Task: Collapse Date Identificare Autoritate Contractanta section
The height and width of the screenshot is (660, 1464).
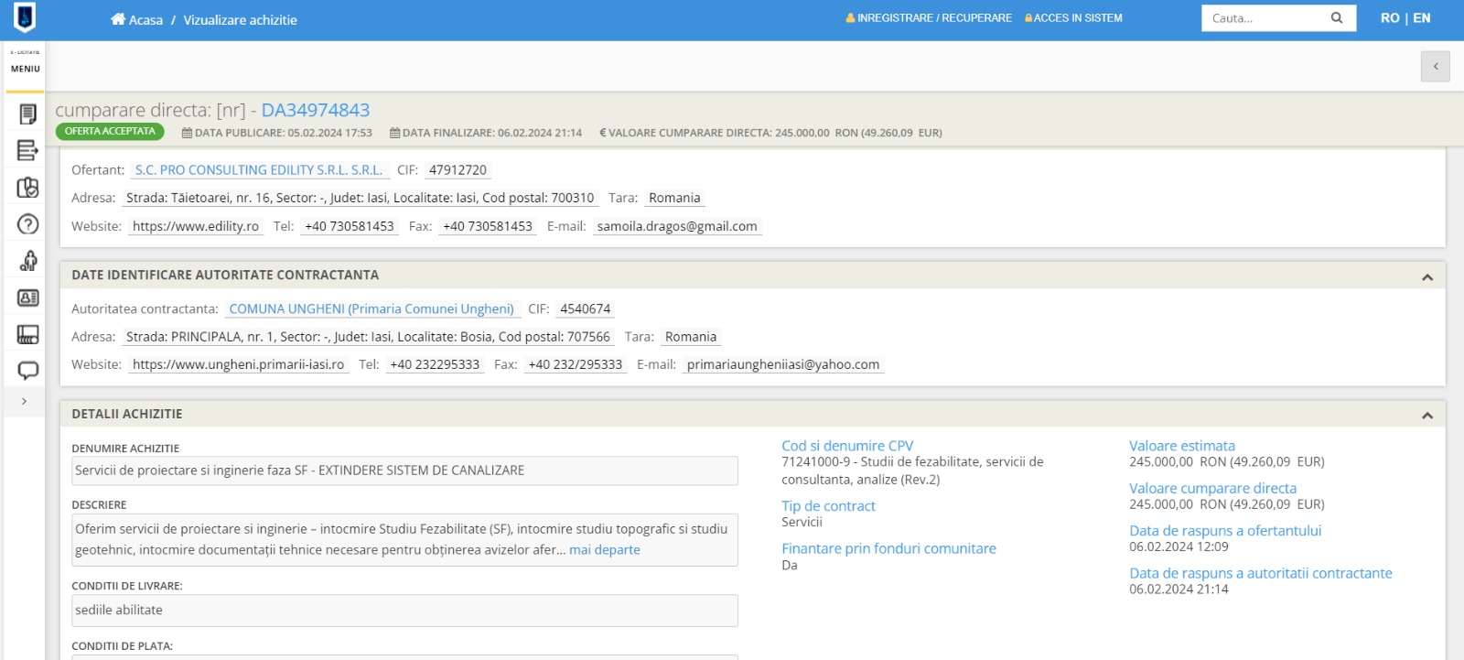Action: pyautogui.click(x=1427, y=277)
